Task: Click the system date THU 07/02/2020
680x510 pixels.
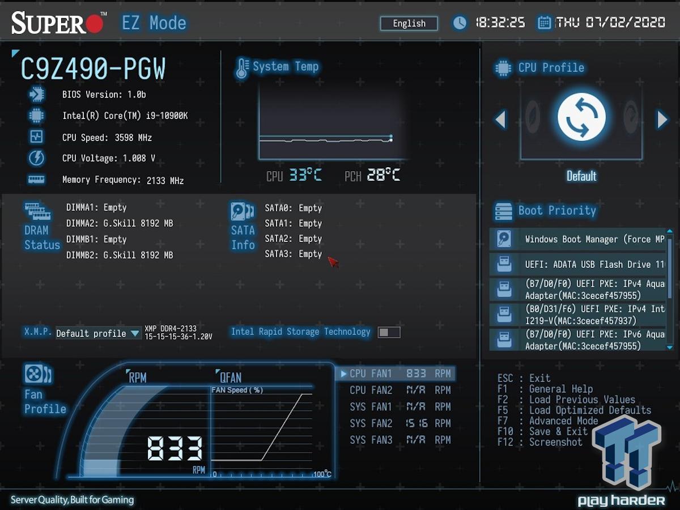Action: click(611, 23)
